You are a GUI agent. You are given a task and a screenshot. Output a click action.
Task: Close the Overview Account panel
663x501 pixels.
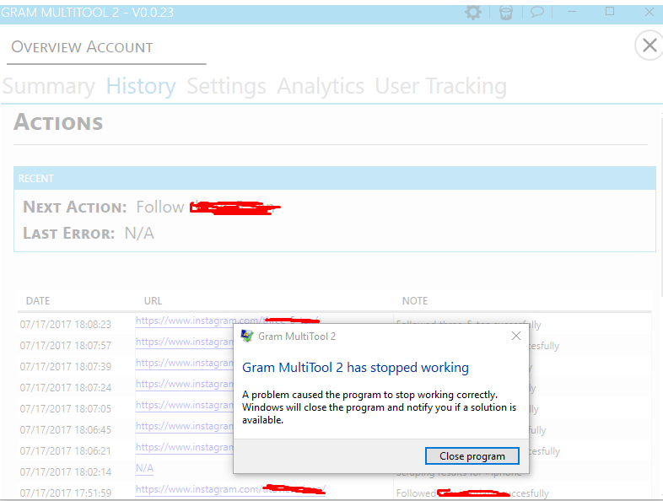click(x=650, y=46)
